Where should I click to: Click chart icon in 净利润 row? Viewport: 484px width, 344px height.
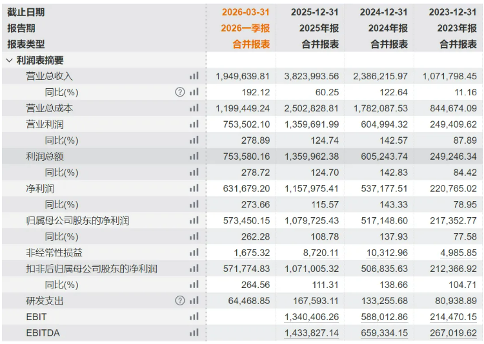[x=194, y=188]
